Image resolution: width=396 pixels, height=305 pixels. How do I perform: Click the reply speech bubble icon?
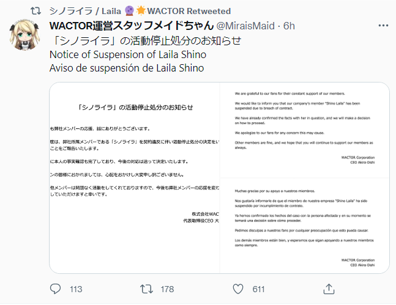55,289
